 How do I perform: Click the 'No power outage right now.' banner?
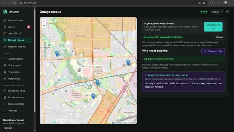183,59
